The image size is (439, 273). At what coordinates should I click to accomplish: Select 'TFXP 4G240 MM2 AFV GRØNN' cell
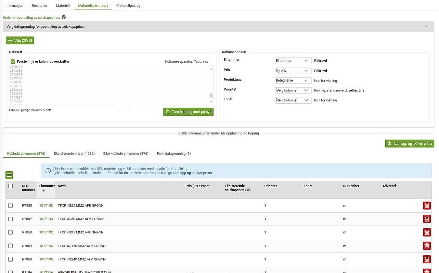82,259
